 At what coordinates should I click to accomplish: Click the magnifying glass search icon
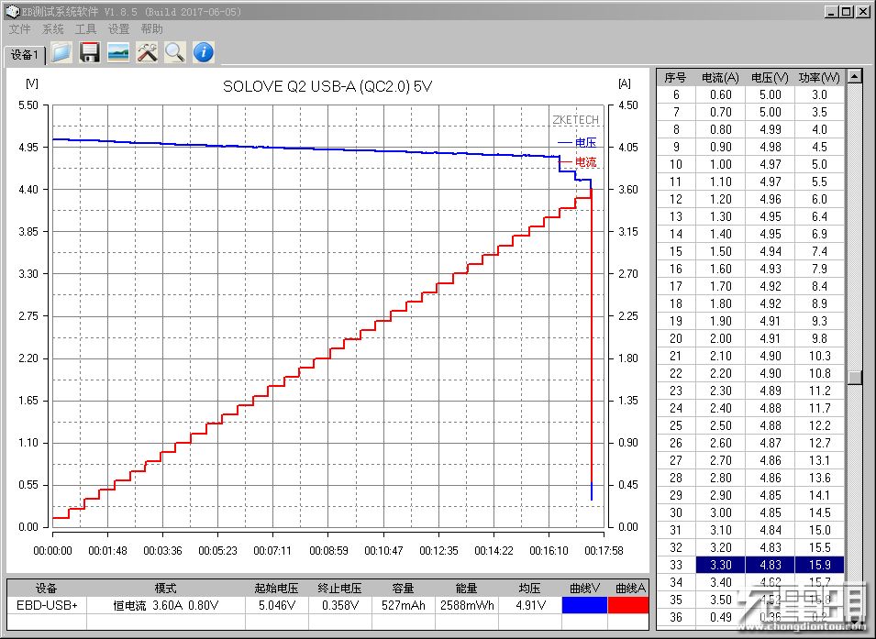coord(175,52)
